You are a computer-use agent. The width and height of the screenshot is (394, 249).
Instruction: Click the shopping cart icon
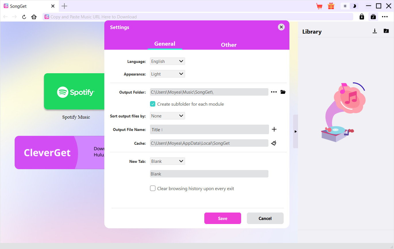(319, 6)
